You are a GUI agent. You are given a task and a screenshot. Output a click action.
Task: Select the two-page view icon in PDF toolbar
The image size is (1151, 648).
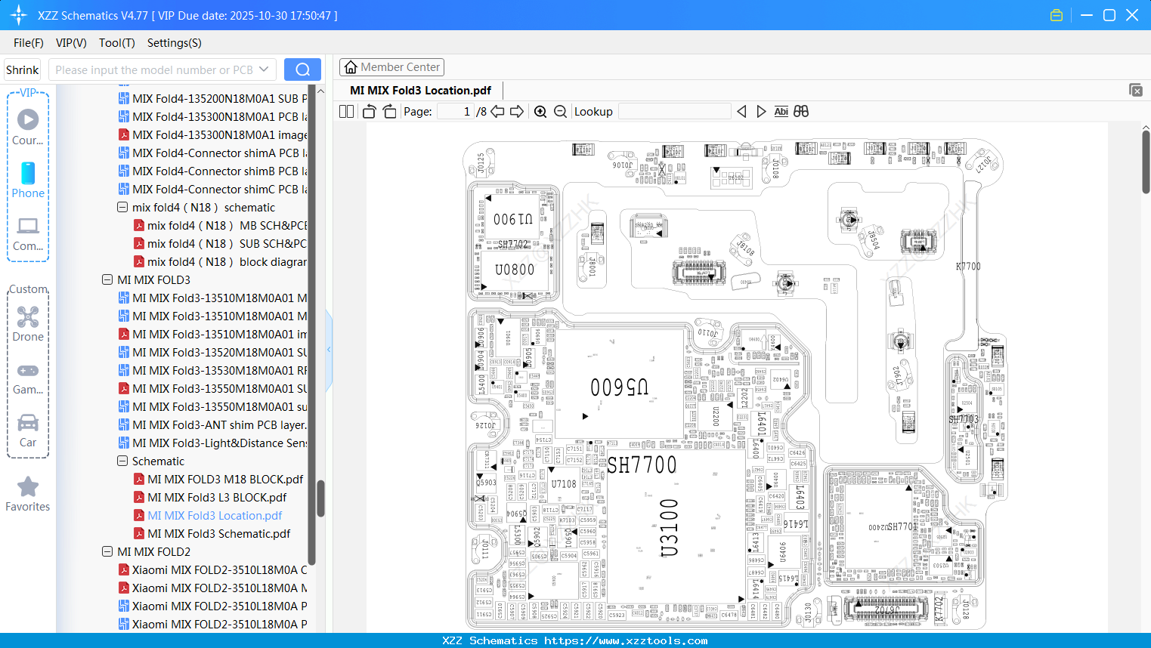point(346,111)
